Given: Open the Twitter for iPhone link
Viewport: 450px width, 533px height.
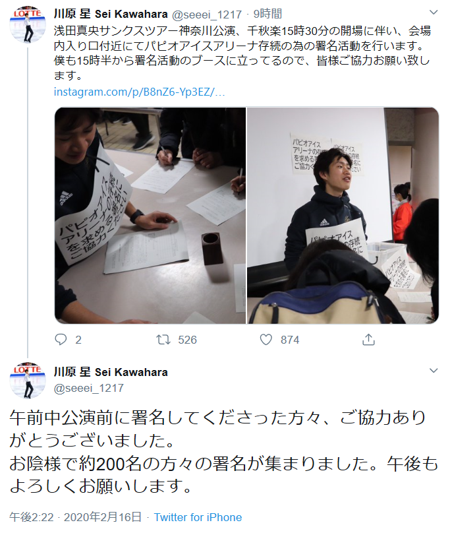Looking at the screenshot, I should [198, 517].
